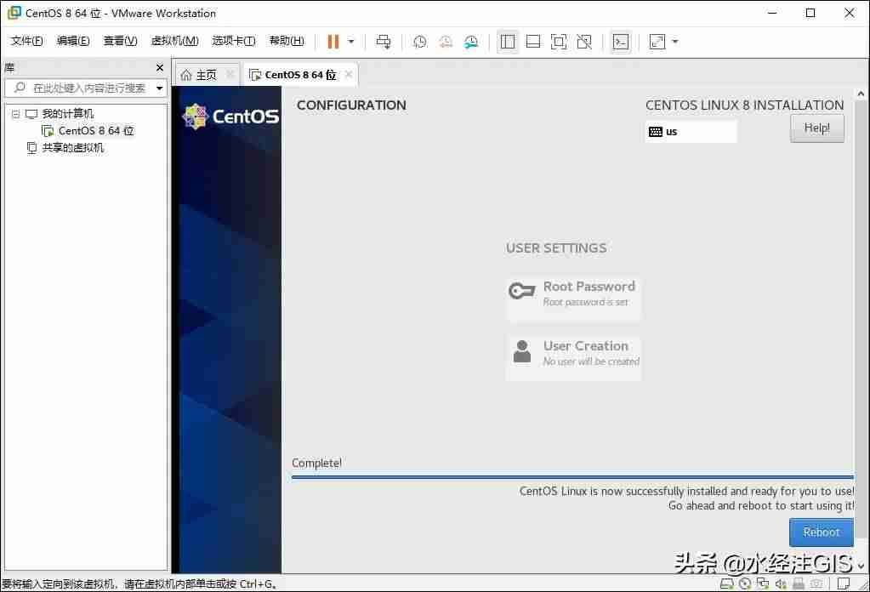Image resolution: width=870 pixels, height=592 pixels.
Task: Maximize the VMware Workstation window
Action: pyautogui.click(x=810, y=13)
